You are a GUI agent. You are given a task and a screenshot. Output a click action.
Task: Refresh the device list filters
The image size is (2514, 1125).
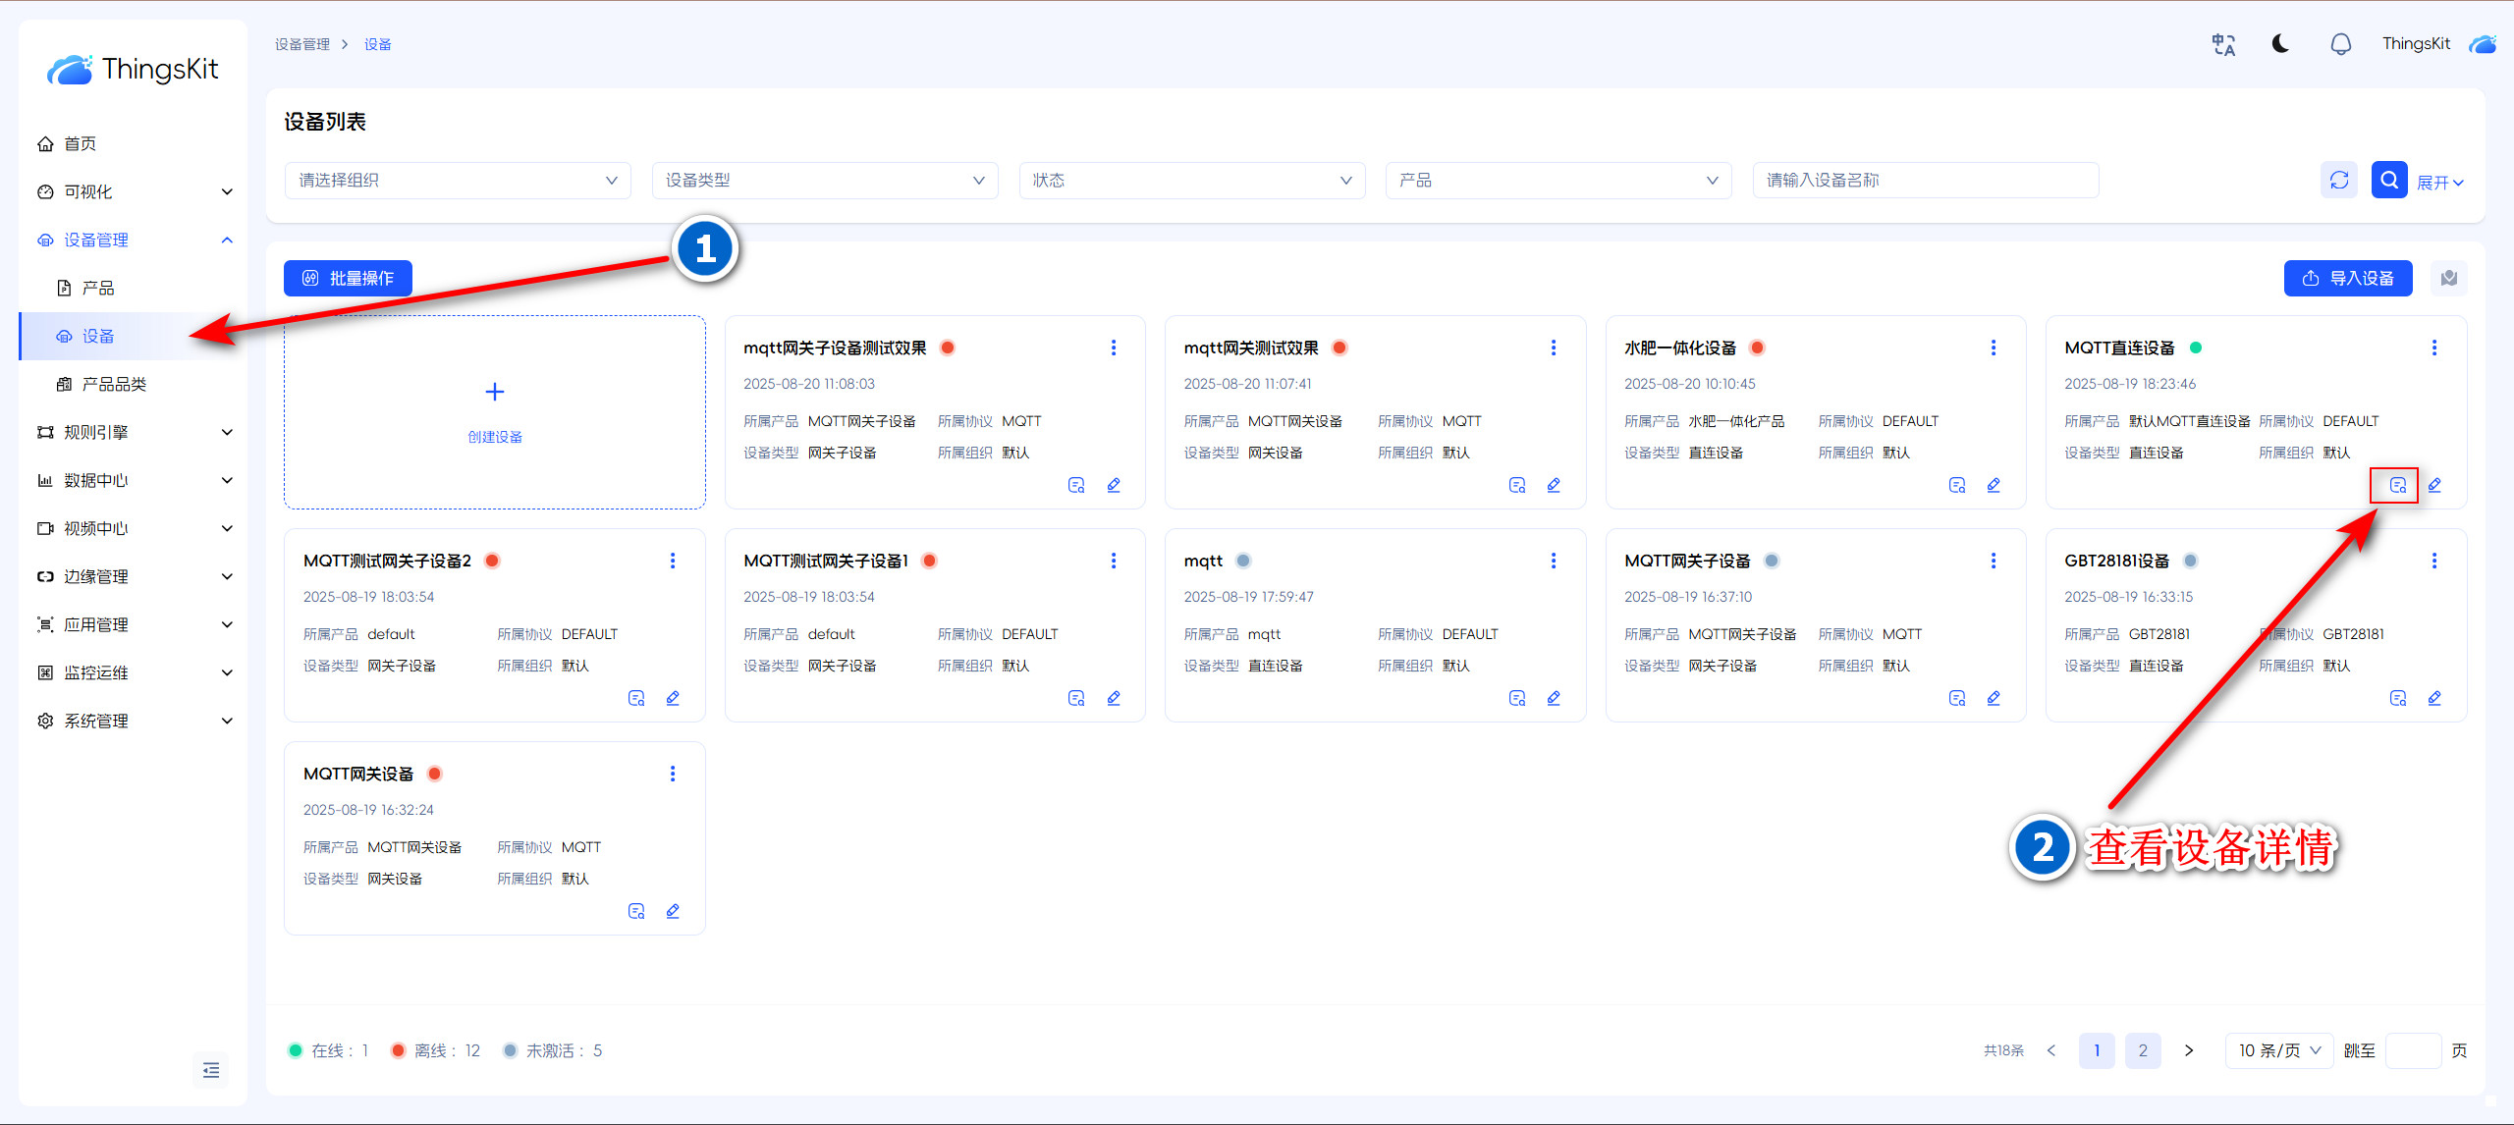coord(2339,180)
